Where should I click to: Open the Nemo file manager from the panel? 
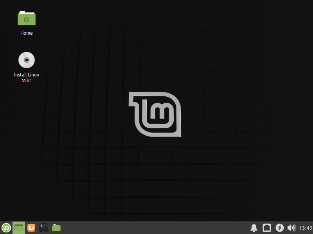pyautogui.click(x=56, y=227)
